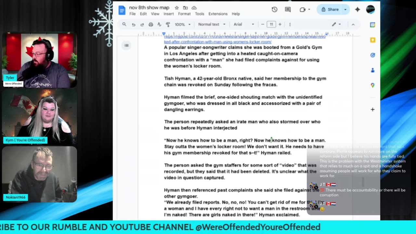This screenshot has width=416, height=234.
Task: Click the Tyler name label
Action: (x=10, y=78)
